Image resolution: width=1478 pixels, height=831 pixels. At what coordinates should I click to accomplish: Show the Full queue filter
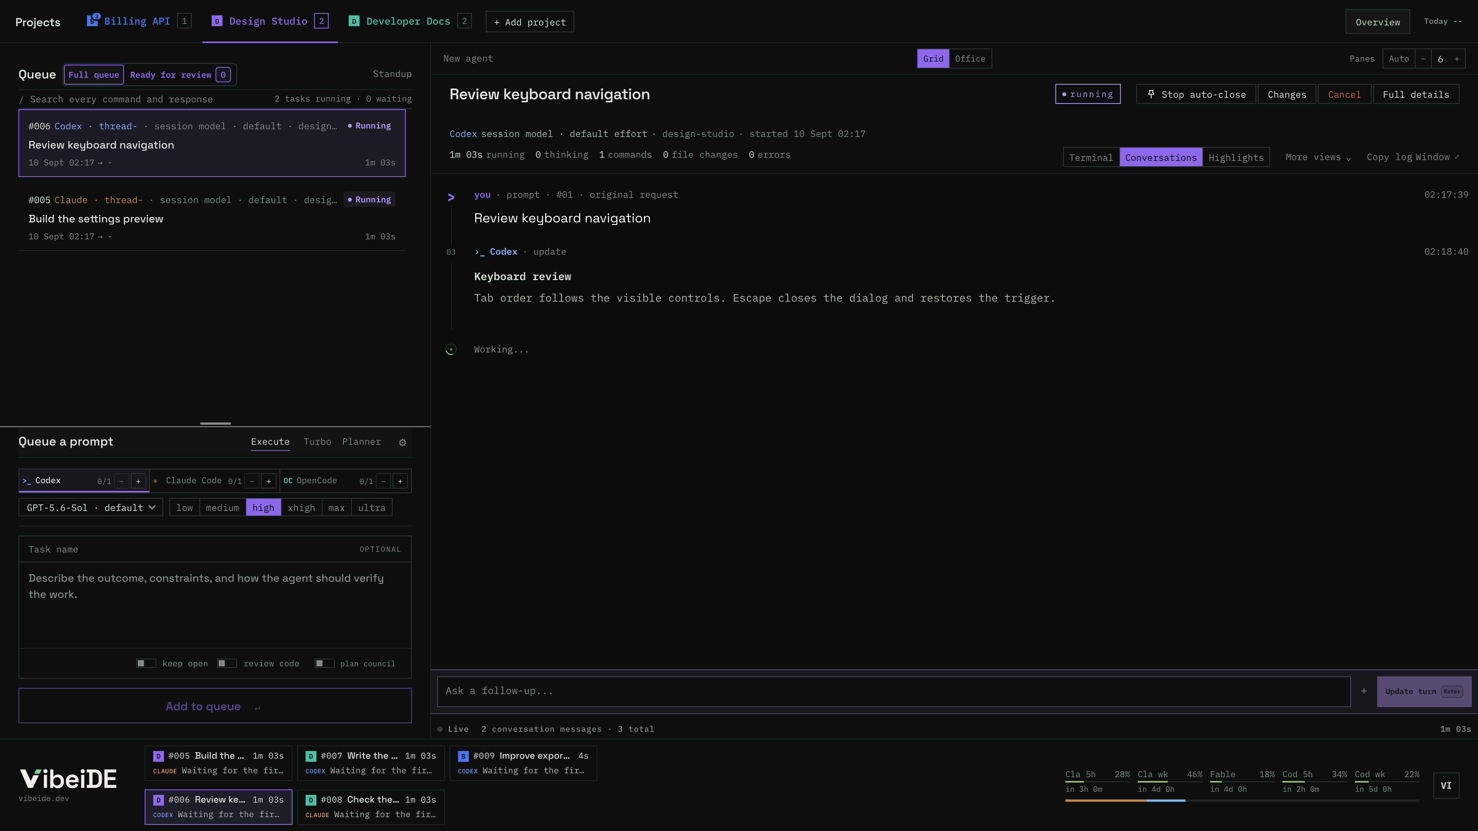point(93,75)
